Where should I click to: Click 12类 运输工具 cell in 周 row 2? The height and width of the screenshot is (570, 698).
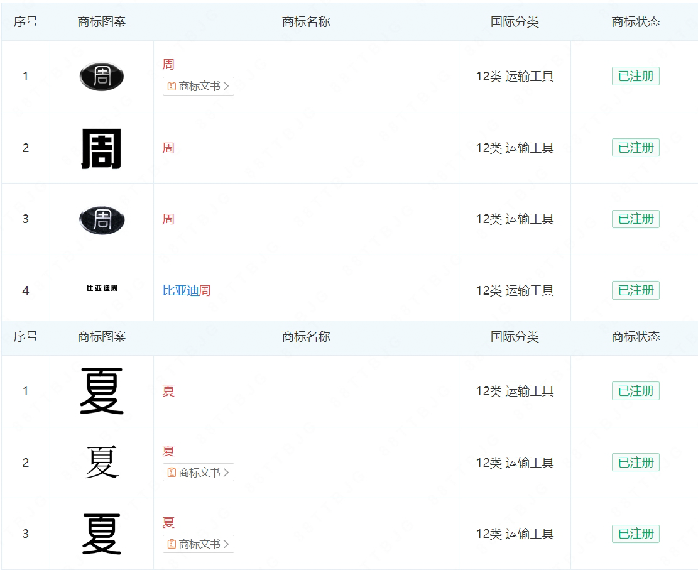pyautogui.click(x=515, y=148)
